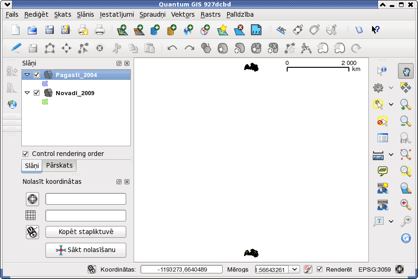Expand the measure tool dropdown
Viewport: 418px width, 279px height.
coord(391,155)
